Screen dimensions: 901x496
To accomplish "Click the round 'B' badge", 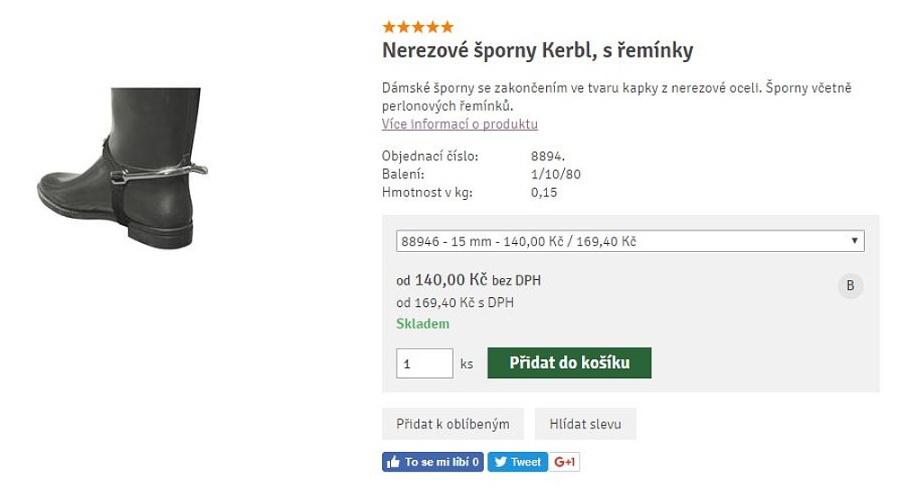I will click(x=849, y=286).
